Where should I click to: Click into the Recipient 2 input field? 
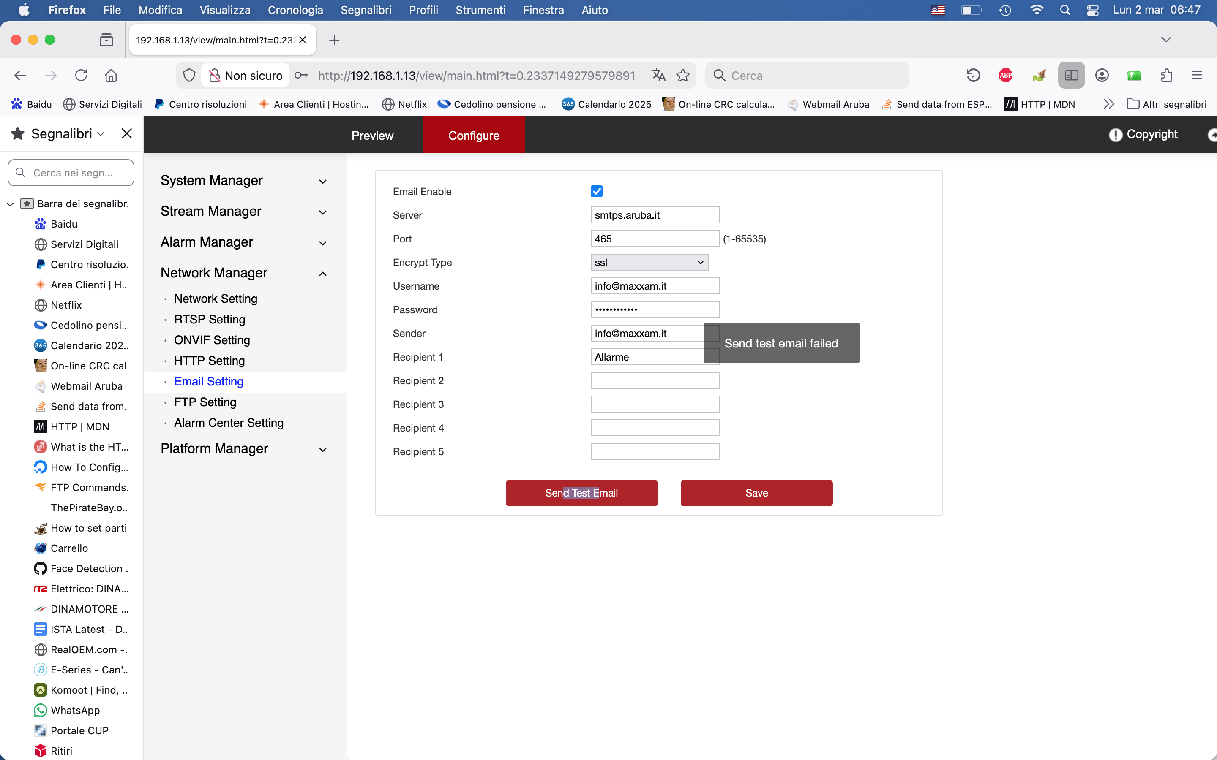coord(654,380)
